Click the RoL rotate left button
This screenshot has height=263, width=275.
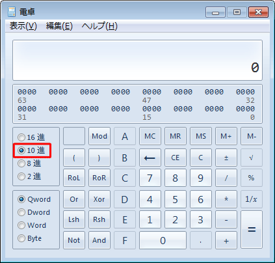click(74, 178)
